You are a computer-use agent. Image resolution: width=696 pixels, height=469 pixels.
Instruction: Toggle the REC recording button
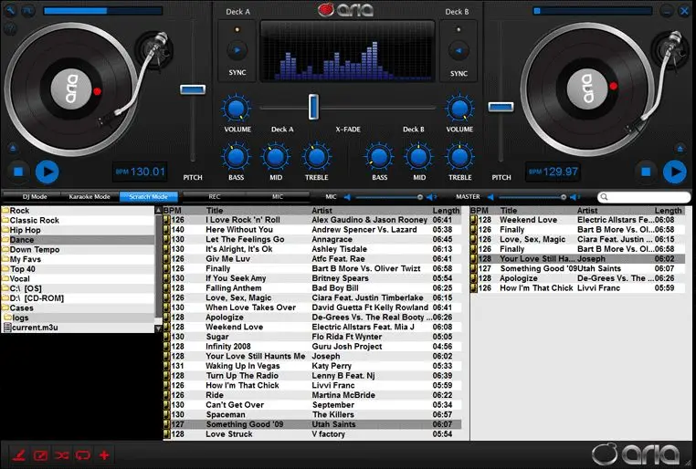[215, 196]
